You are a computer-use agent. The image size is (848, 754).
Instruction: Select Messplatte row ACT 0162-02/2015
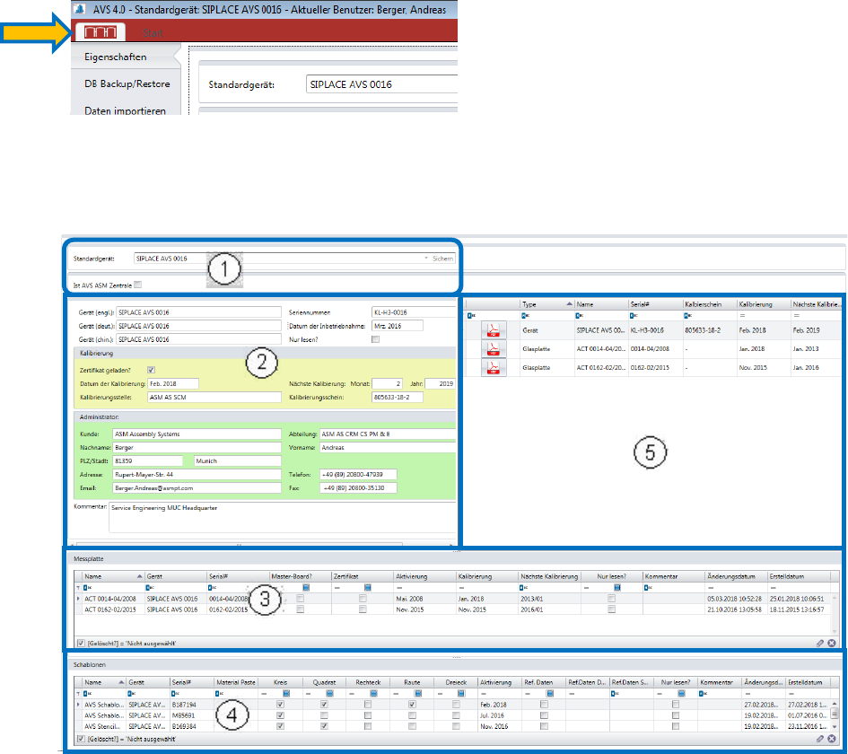455,609
